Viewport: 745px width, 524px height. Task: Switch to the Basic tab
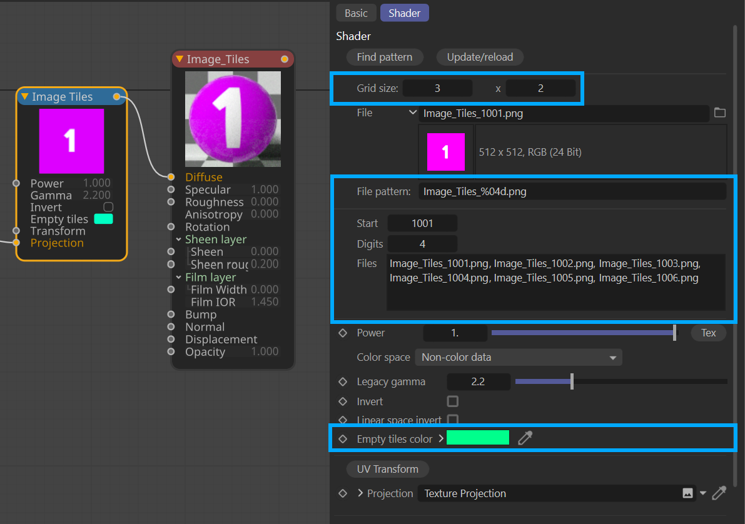(x=356, y=13)
